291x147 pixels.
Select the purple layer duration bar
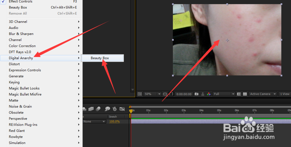[211, 121]
